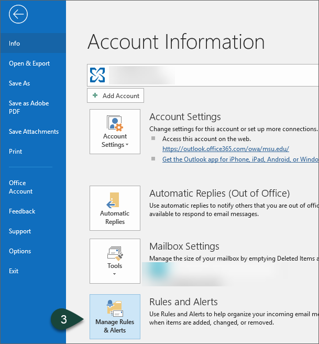
Task: Choose Save As from sidebar
Action: coord(19,83)
